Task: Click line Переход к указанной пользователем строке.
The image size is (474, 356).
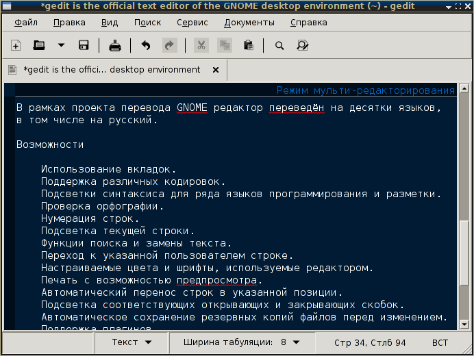Action: click(x=167, y=255)
